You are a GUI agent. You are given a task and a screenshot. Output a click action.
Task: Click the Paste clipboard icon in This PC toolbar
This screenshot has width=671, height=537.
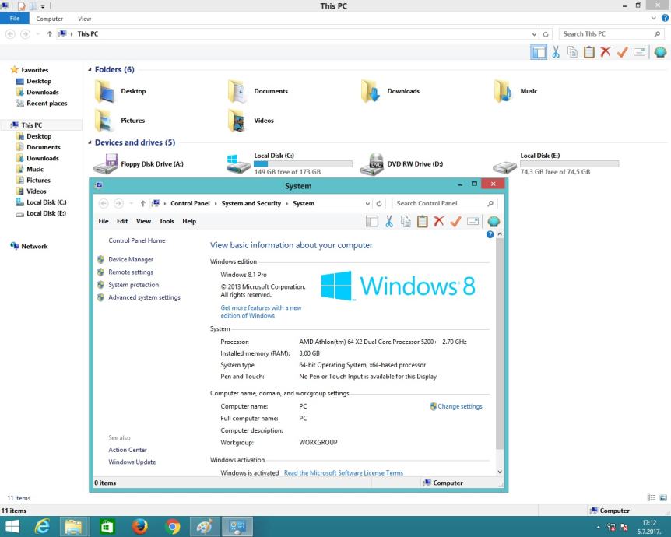coord(589,52)
